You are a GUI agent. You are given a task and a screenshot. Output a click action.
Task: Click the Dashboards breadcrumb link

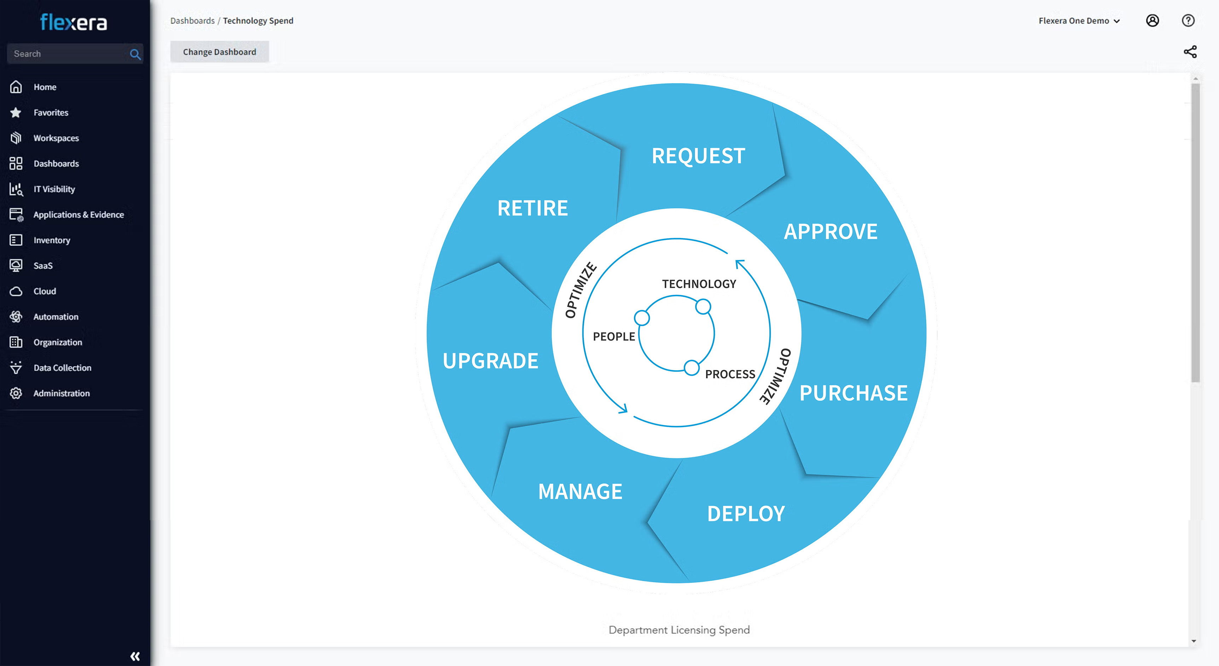192,21
